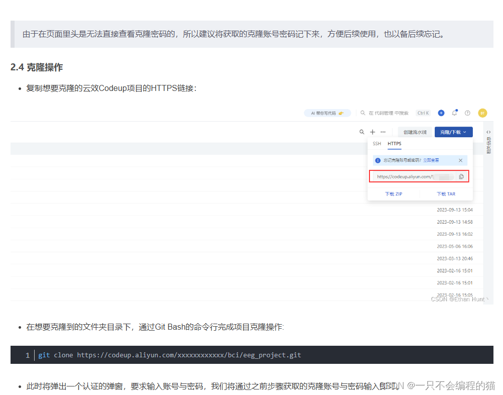Click the 2023-09-13 14:58 timestamp
This screenshot has height=395, width=503.
click(x=455, y=222)
